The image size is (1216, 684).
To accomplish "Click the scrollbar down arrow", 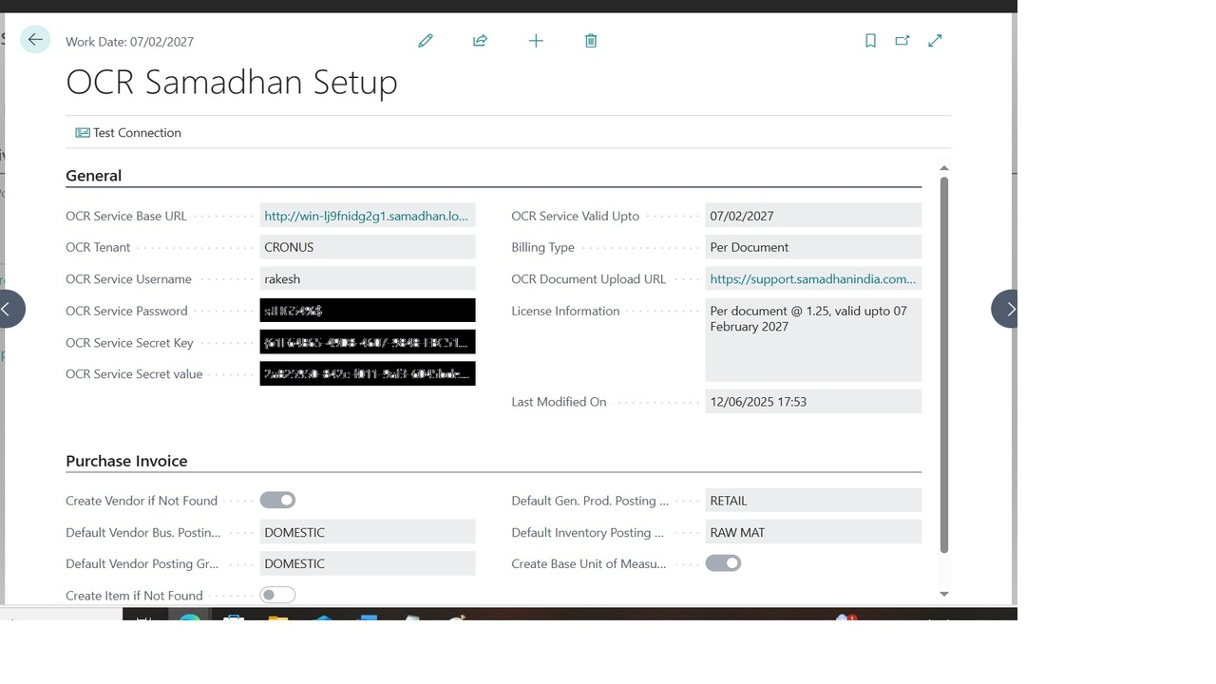I will 943,594.
